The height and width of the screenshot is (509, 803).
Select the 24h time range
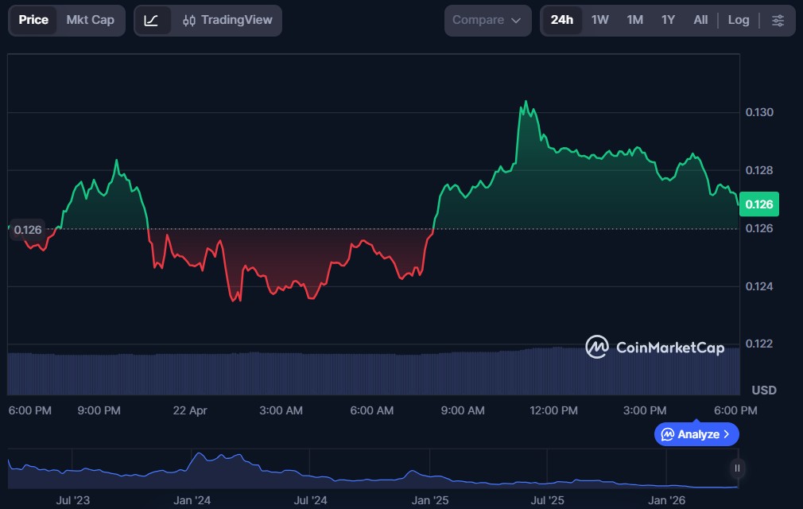[x=561, y=20]
